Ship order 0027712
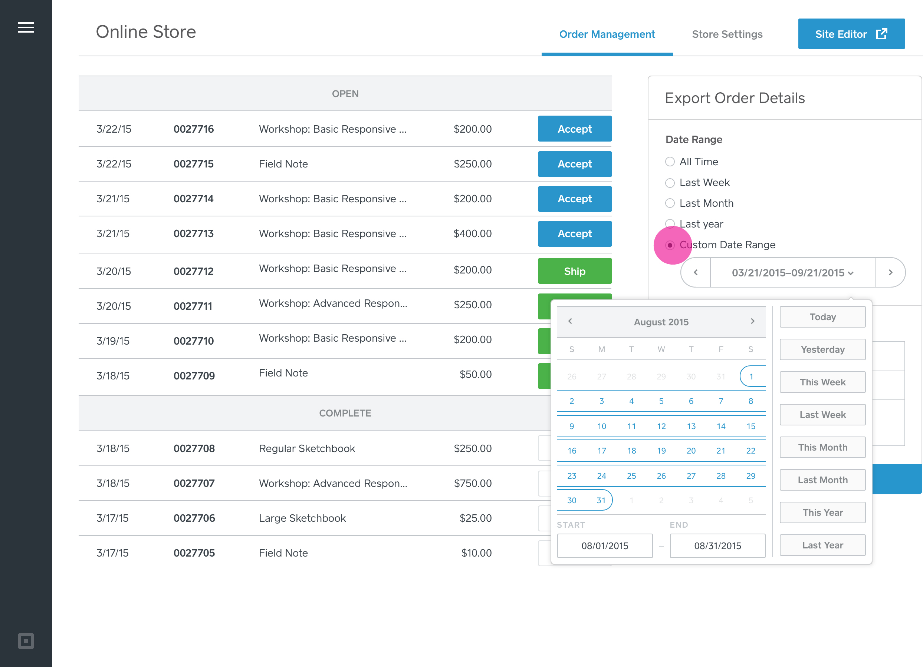The image size is (923, 667). pyautogui.click(x=574, y=271)
